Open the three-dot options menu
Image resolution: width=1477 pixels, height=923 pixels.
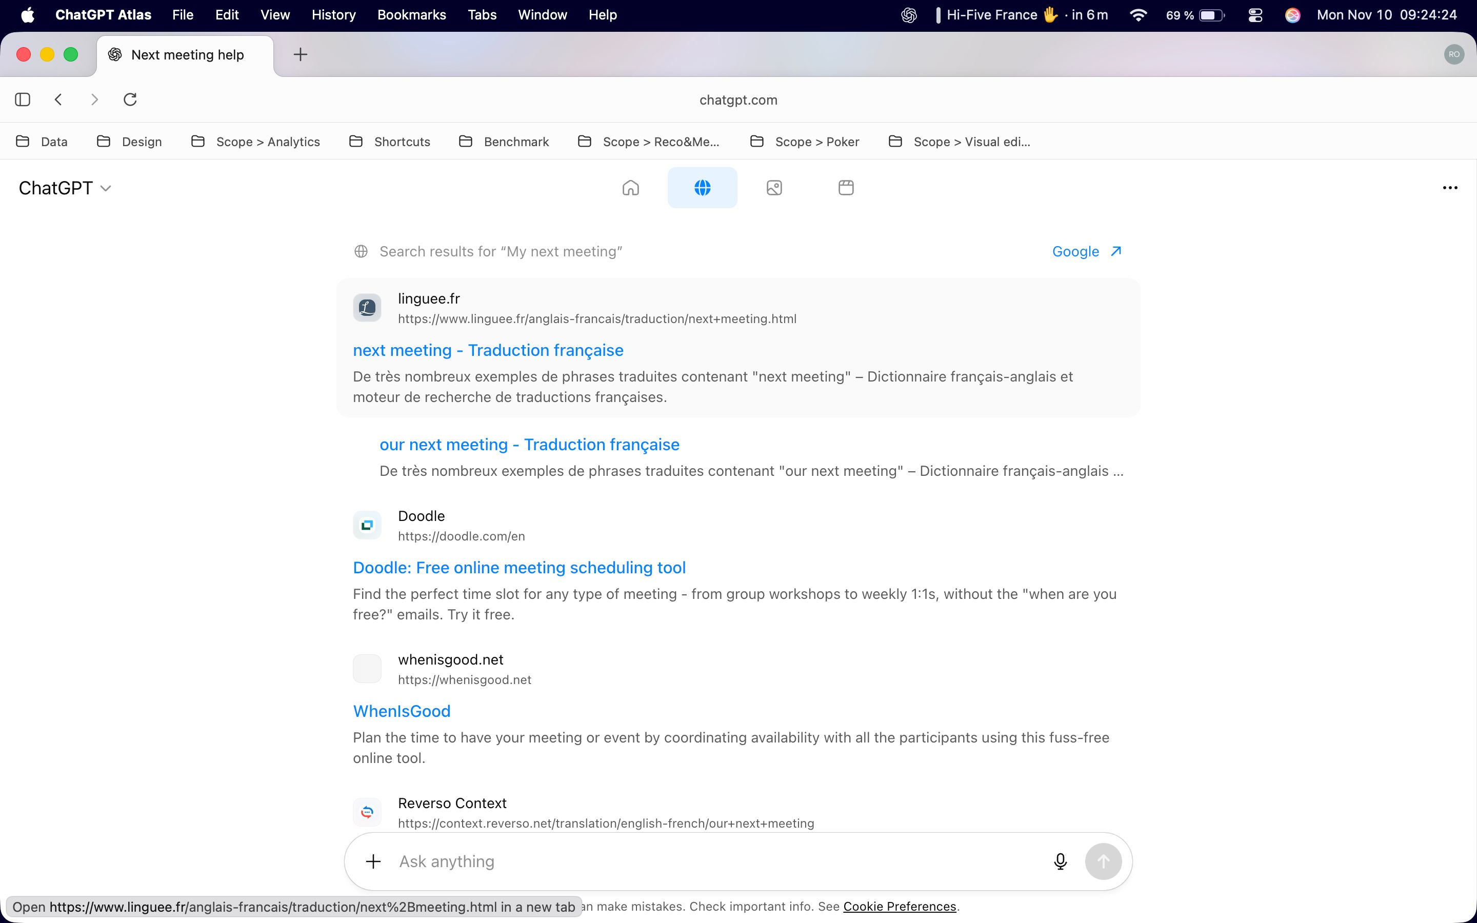tap(1450, 187)
